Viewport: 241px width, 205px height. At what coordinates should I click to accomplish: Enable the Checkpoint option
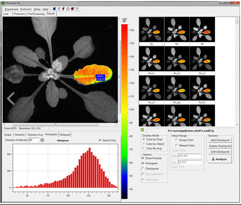pos(143,169)
